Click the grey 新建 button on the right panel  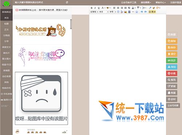tap(172, 35)
